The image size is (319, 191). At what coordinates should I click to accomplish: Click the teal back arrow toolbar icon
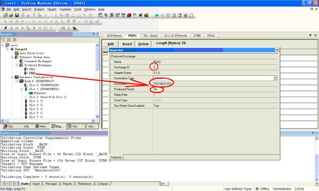[156, 15]
